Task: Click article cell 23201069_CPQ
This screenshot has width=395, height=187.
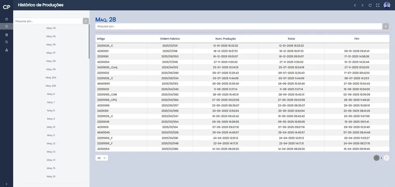Action: pyautogui.click(x=121, y=100)
